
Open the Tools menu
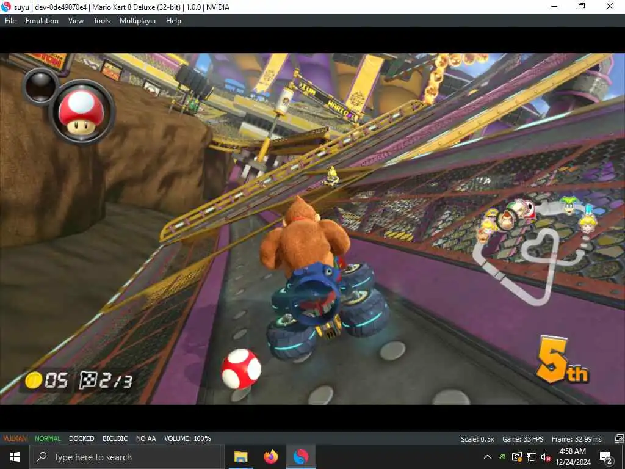102,21
